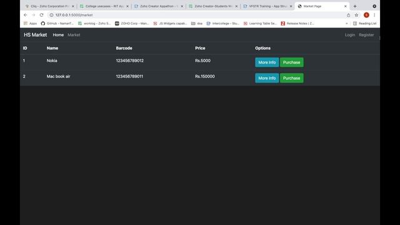Show More Info for Nokia

click(x=267, y=62)
